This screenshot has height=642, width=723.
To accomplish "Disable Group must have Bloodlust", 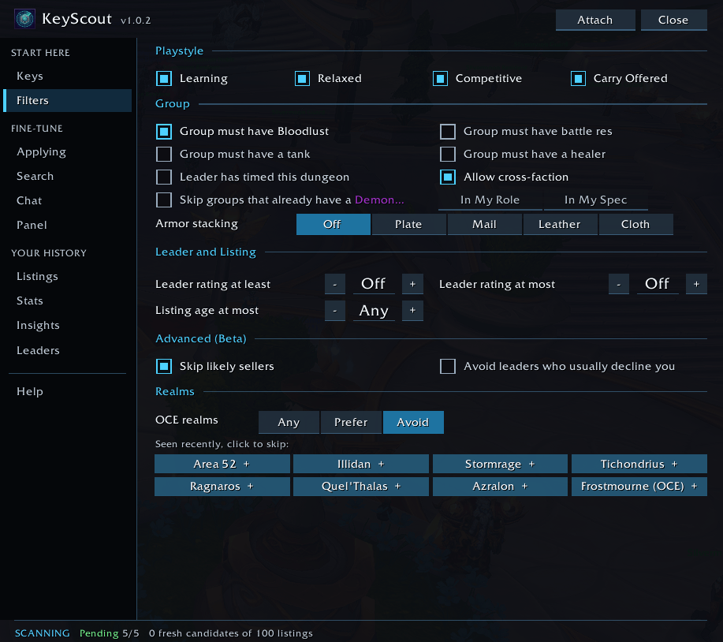I will click(164, 132).
